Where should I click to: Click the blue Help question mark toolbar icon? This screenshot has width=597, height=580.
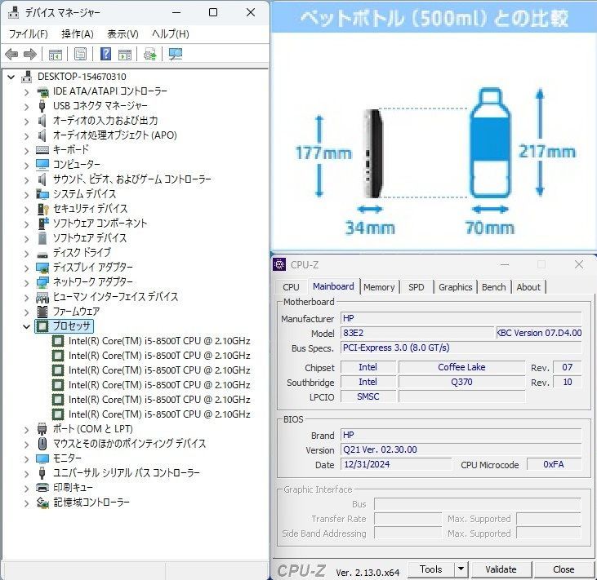tap(105, 55)
